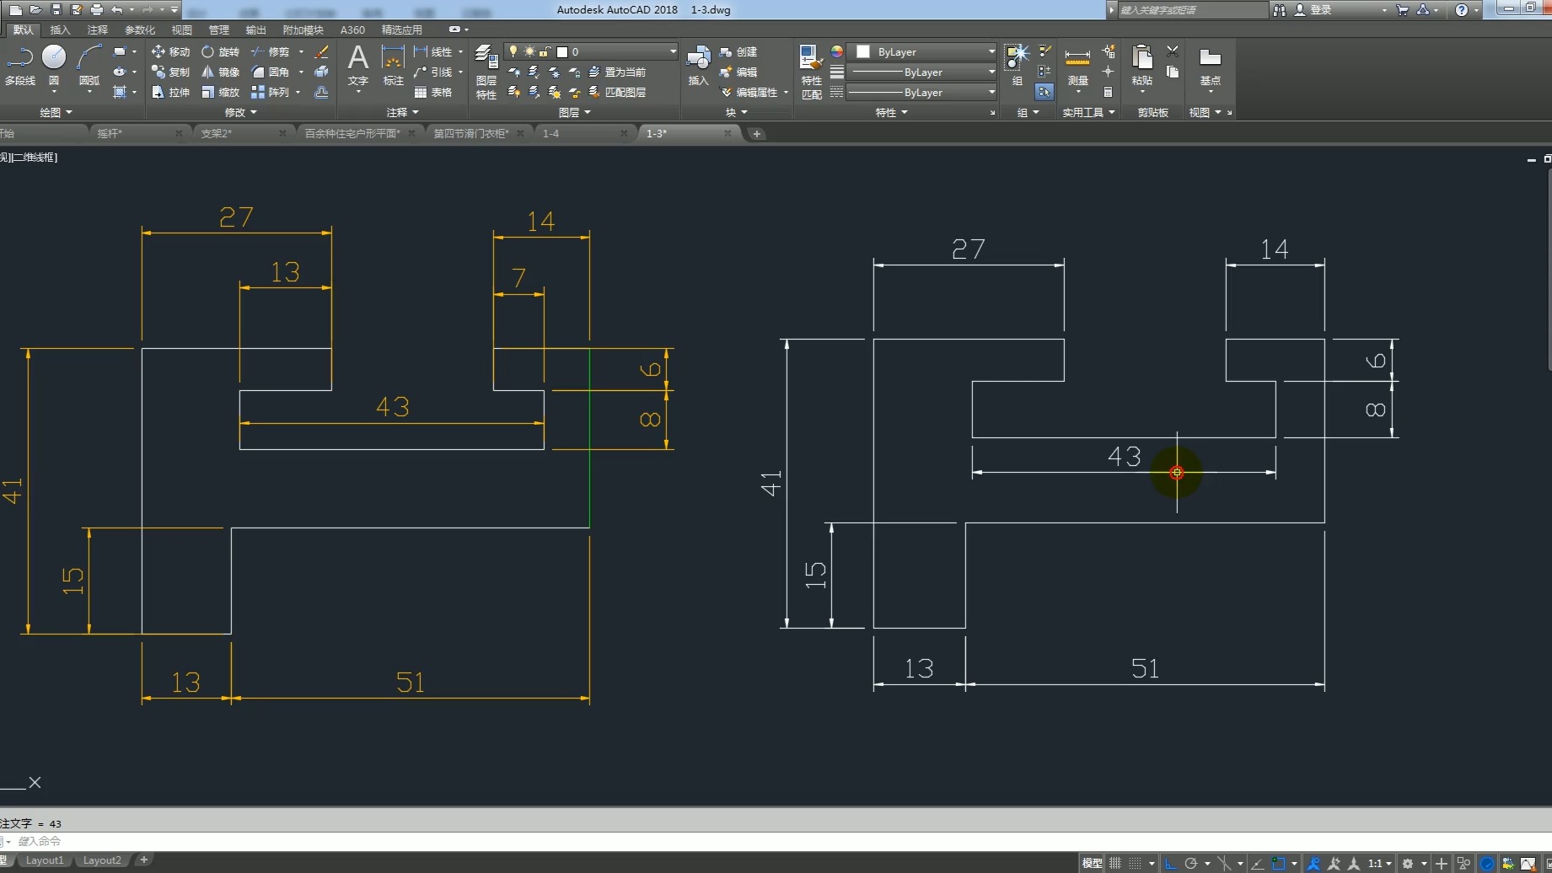Expand the Draw (绘图) panel
Image resolution: width=1552 pixels, height=873 pixels.
(x=56, y=112)
